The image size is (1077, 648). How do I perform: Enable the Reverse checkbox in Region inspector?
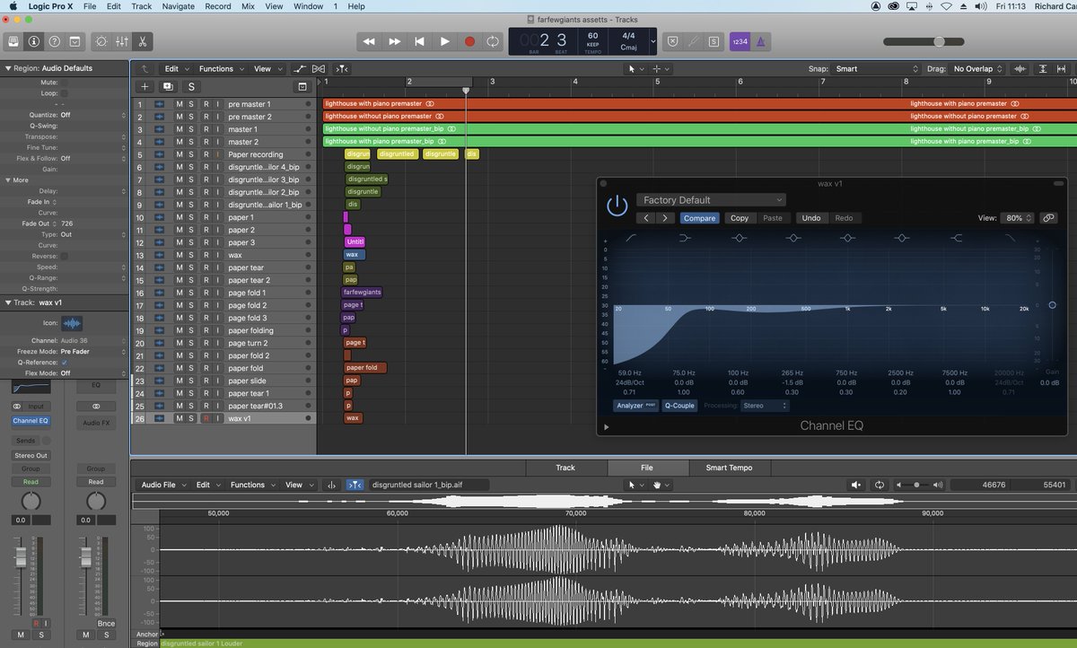pyautogui.click(x=65, y=256)
